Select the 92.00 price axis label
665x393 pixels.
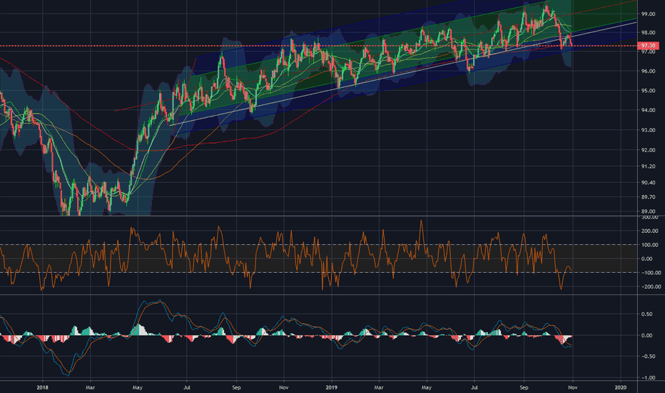click(x=648, y=150)
